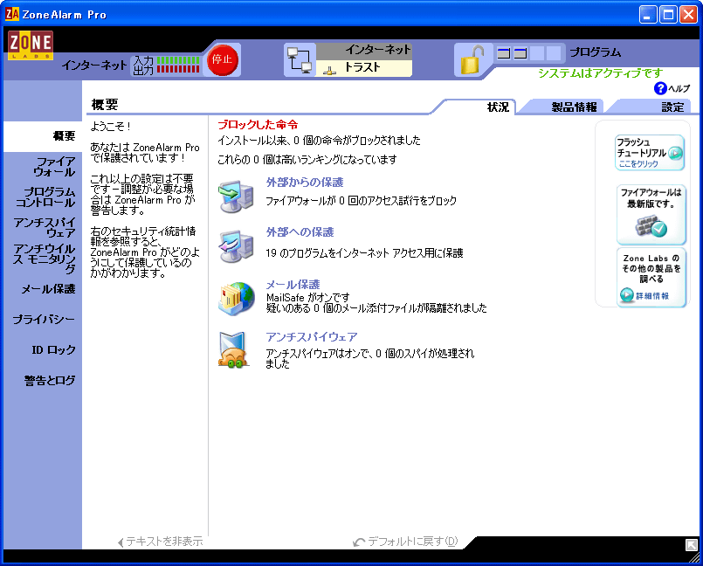The image size is (703, 566).
Task: Open 警告とログ panel
Action: tap(50, 380)
